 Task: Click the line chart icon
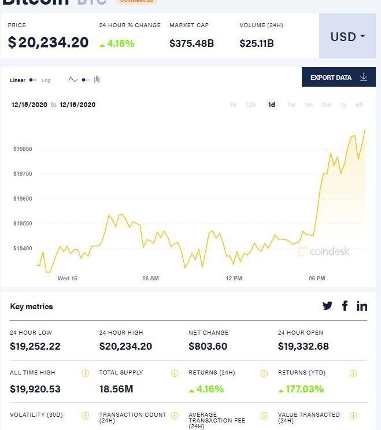pyautogui.click(x=73, y=80)
